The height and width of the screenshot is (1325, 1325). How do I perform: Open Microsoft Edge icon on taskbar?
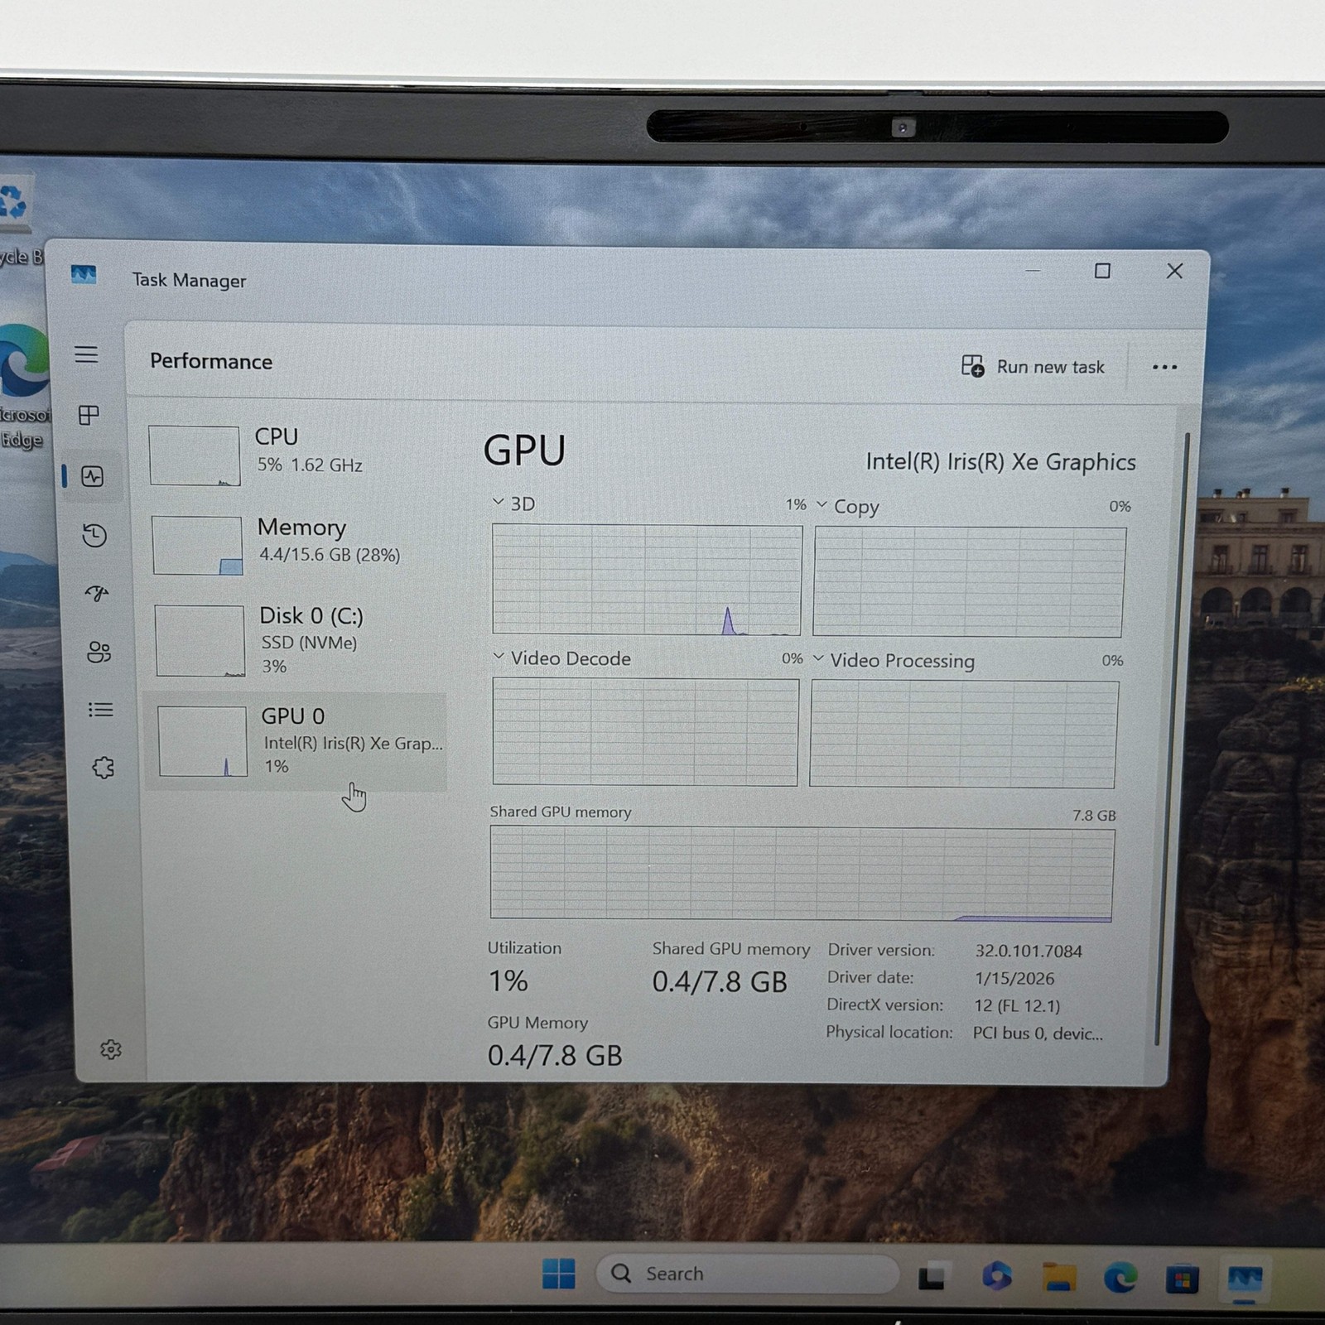[1120, 1279]
